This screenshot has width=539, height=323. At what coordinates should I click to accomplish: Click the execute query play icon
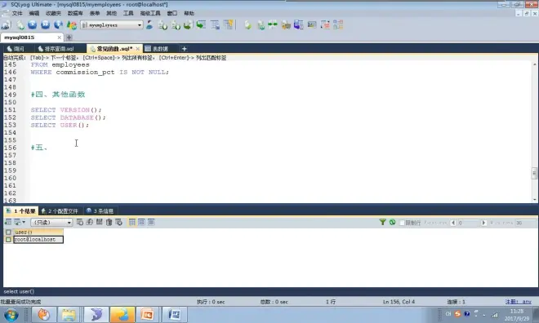point(33,24)
